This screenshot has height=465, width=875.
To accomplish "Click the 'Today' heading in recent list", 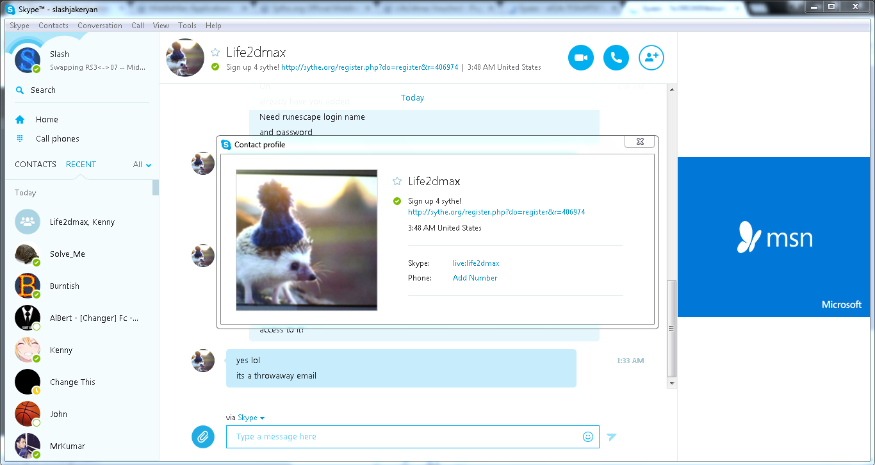I will click(x=26, y=193).
